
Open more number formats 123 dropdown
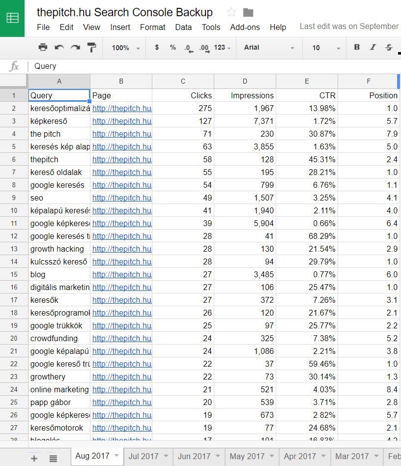pos(222,48)
